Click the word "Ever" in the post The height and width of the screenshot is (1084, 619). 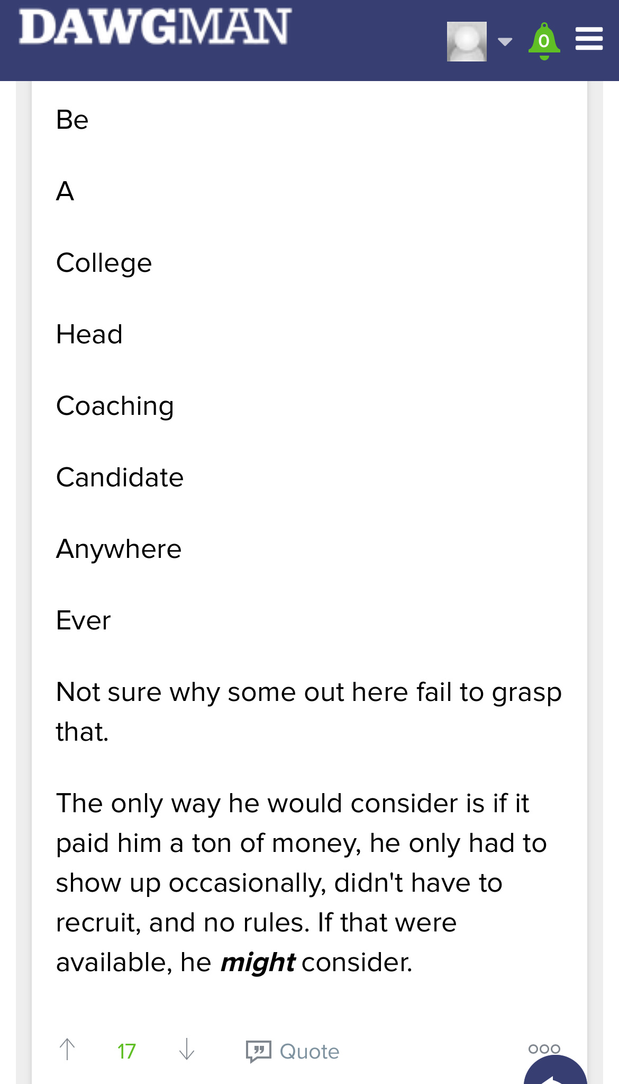[84, 620]
